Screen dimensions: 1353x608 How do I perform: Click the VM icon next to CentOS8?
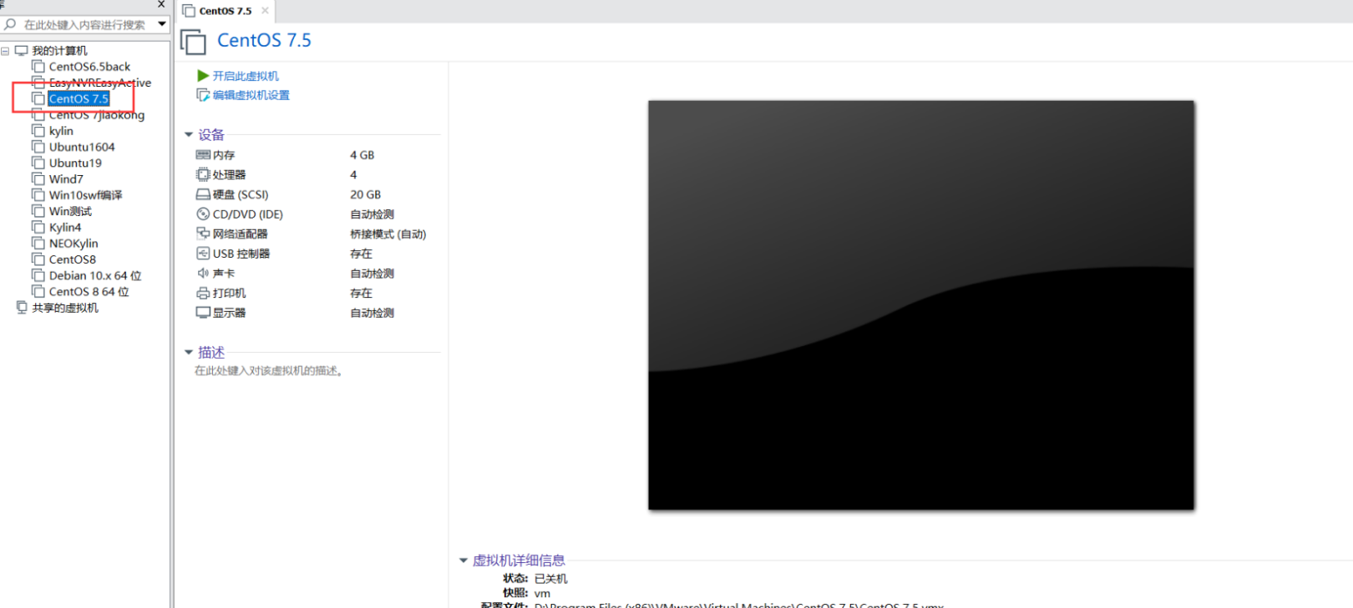tap(38, 259)
